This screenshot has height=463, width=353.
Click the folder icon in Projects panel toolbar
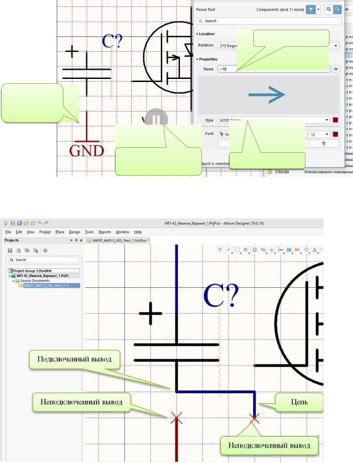[x=36, y=251]
